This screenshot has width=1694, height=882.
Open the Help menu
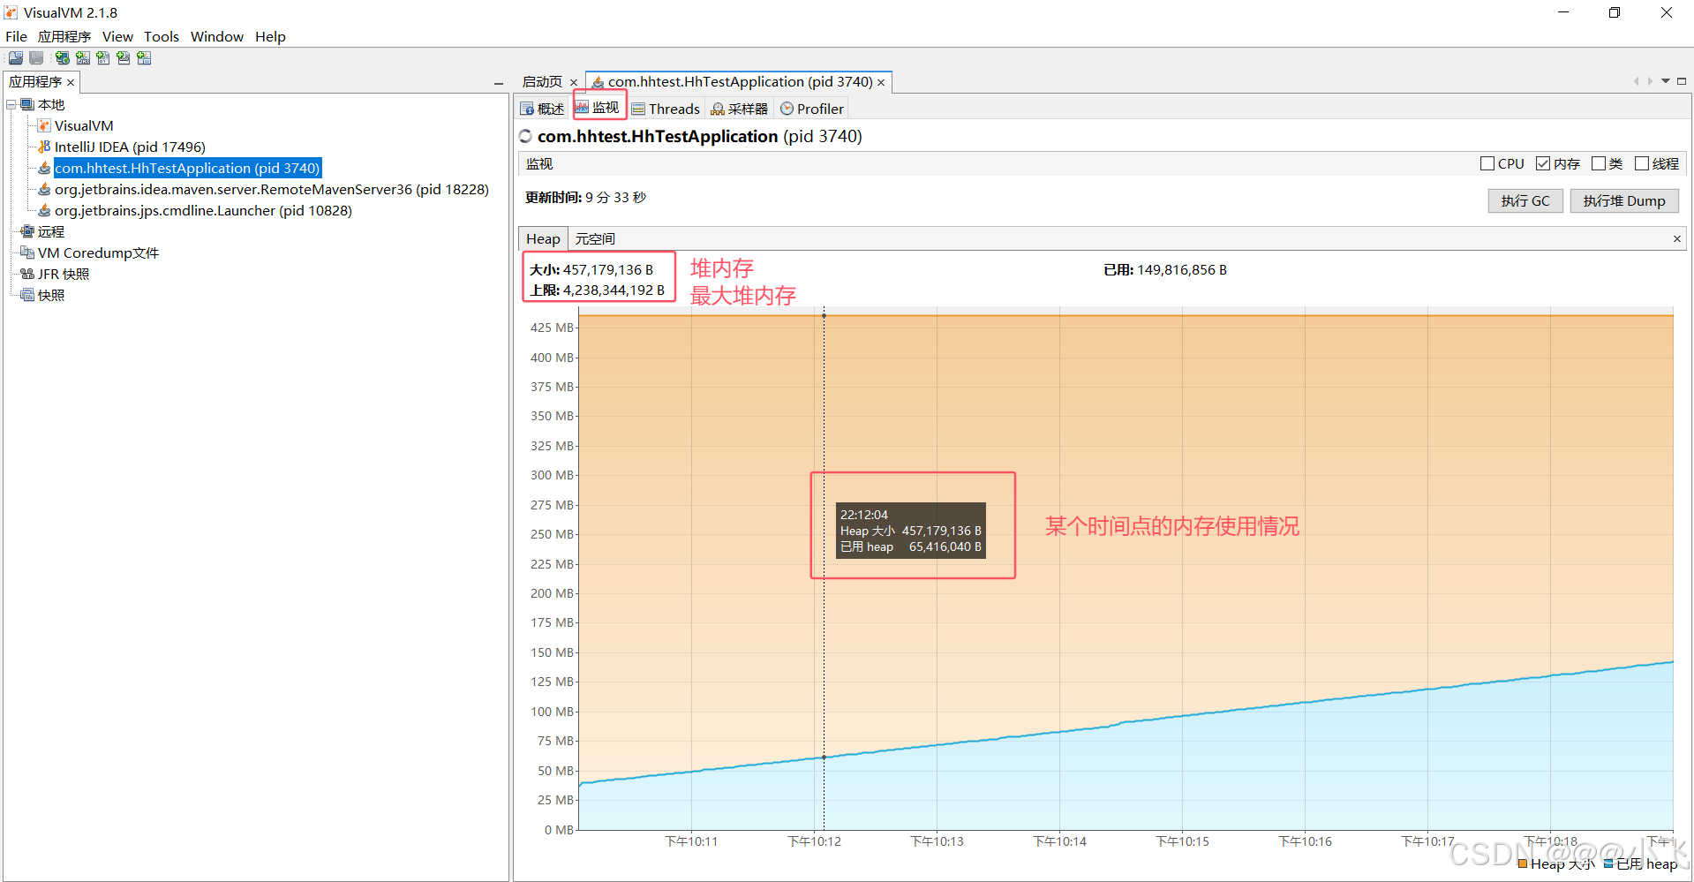(x=270, y=37)
